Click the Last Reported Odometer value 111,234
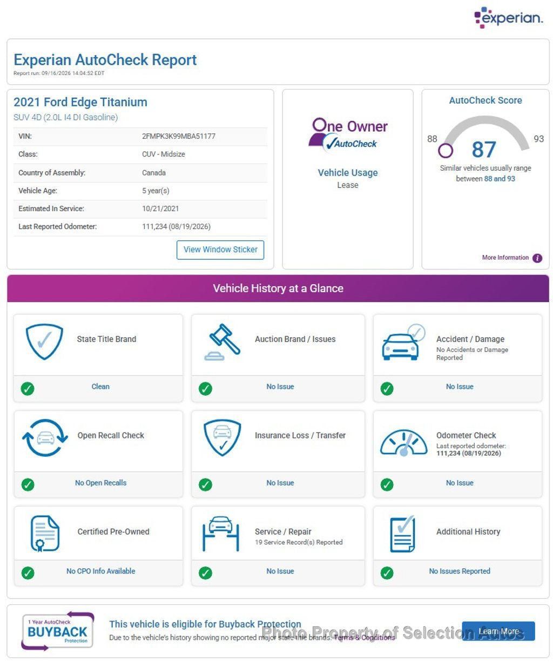 [x=176, y=226]
